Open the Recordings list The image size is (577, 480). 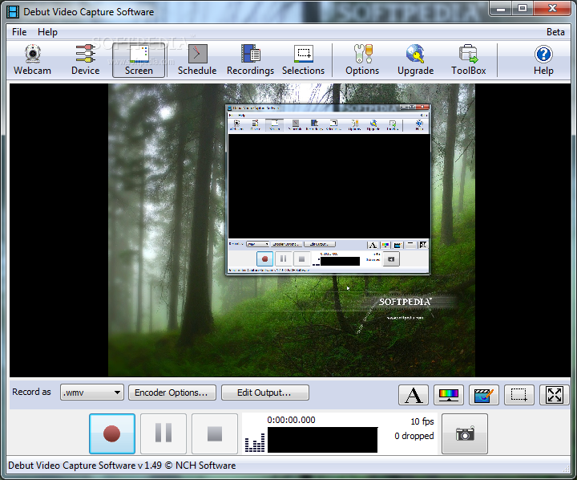[x=250, y=59]
